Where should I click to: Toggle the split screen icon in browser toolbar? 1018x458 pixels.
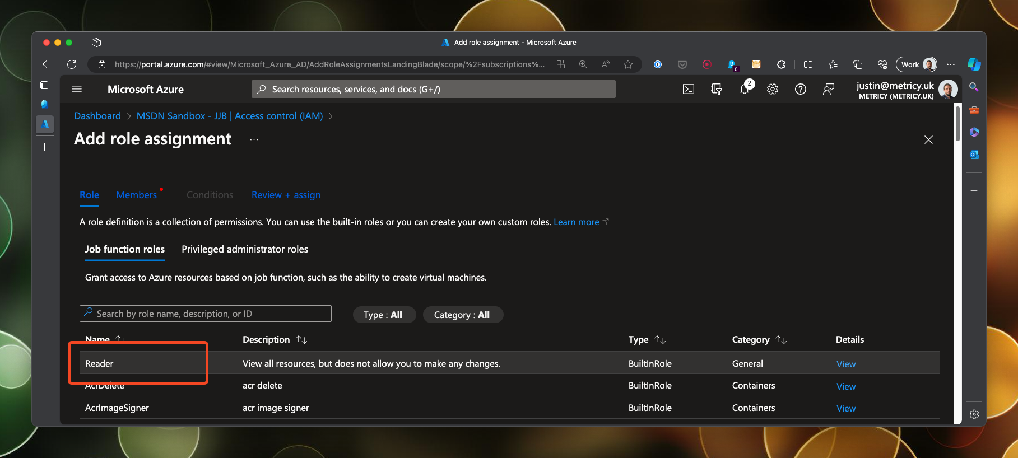pyautogui.click(x=808, y=64)
